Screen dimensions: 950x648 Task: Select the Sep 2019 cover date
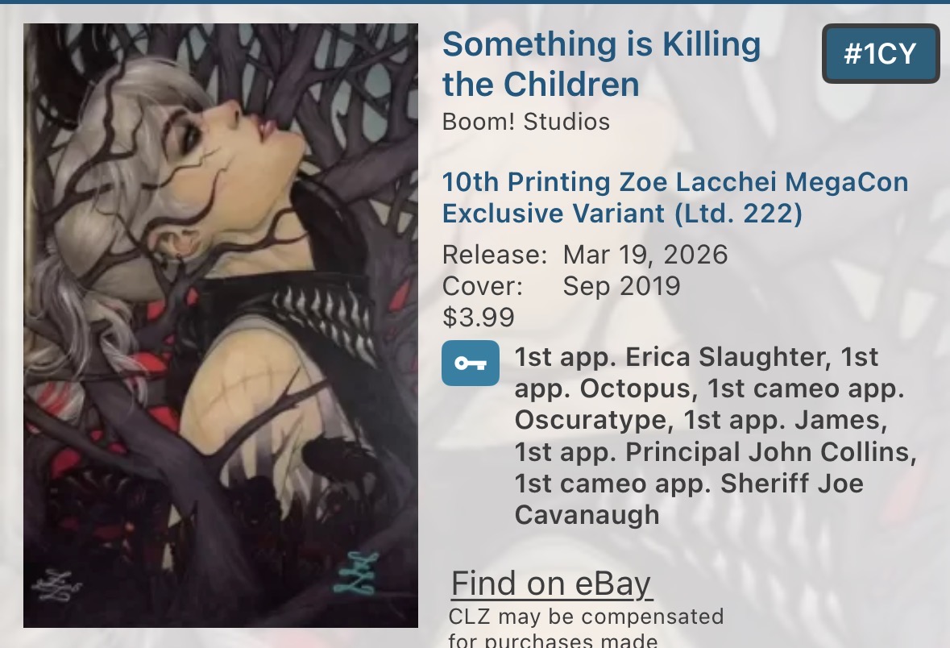pyautogui.click(x=621, y=286)
